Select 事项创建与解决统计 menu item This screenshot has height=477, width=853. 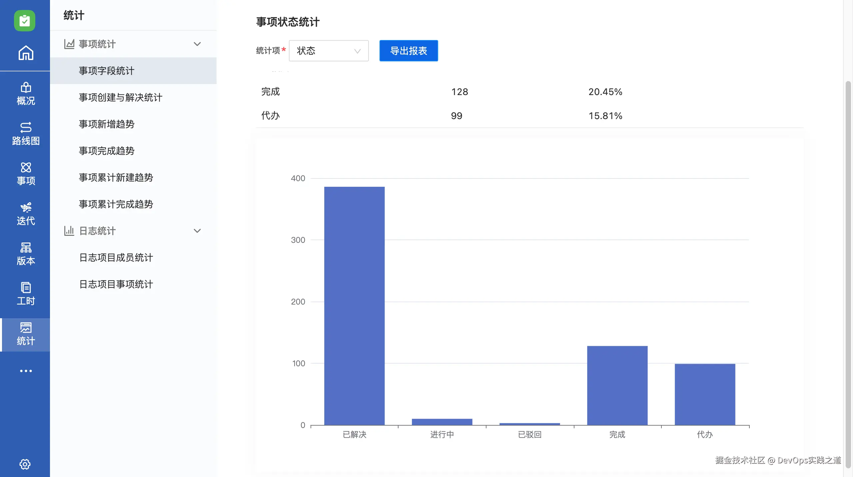pyautogui.click(x=121, y=97)
